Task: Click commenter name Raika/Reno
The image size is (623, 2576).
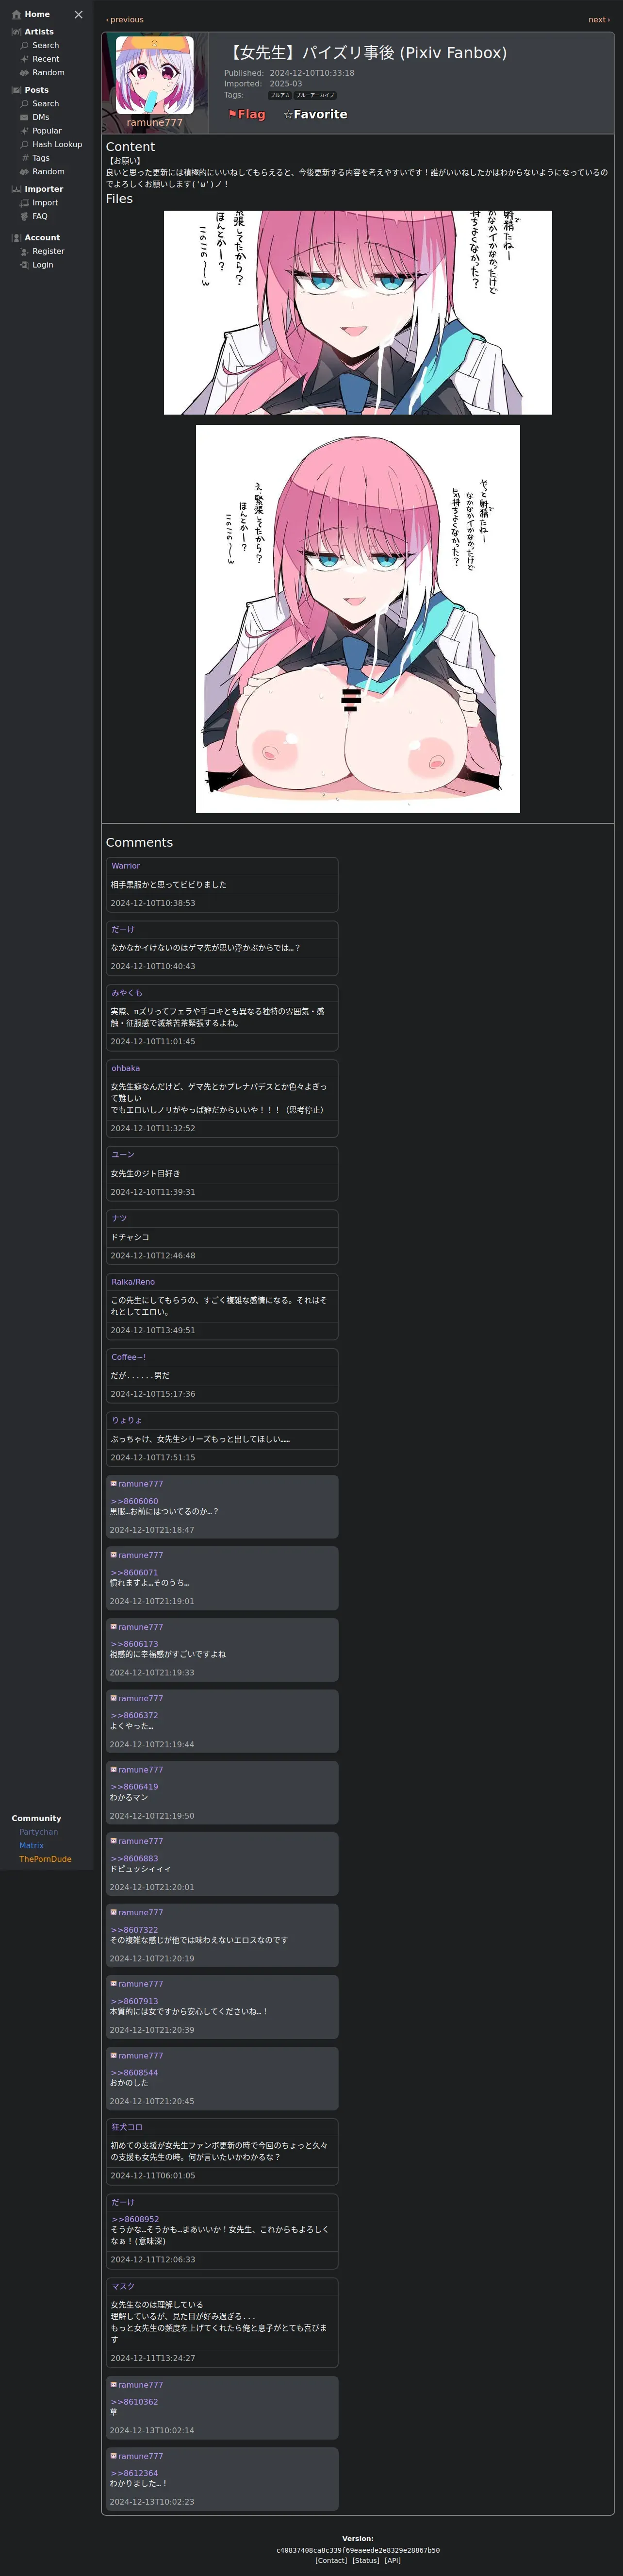Action: coord(133,1282)
